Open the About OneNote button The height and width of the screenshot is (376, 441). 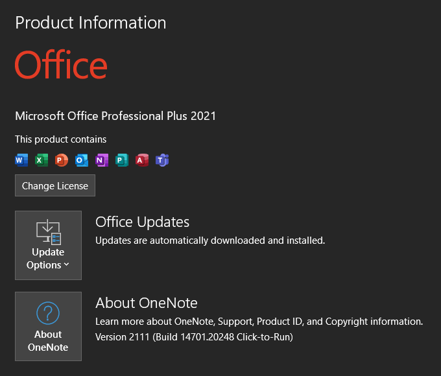49,326
